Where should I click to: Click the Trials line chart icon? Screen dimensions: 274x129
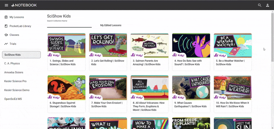point(6,44)
